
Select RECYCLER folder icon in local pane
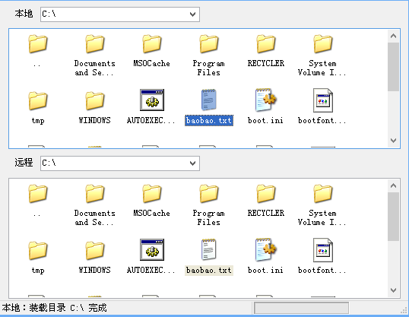(266, 44)
